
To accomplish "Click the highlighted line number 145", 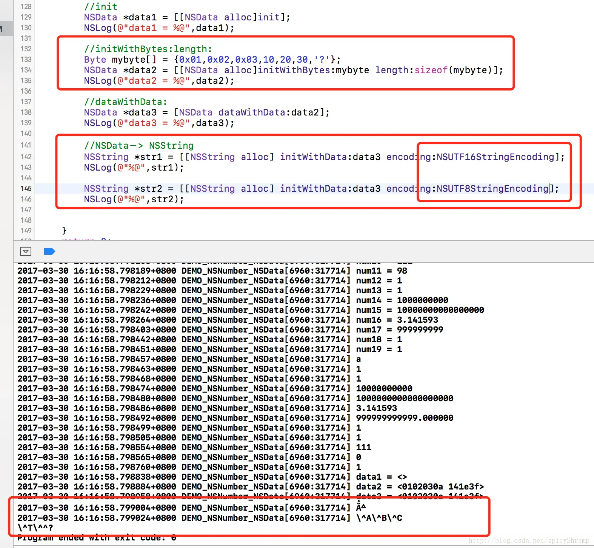I will click(x=26, y=188).
